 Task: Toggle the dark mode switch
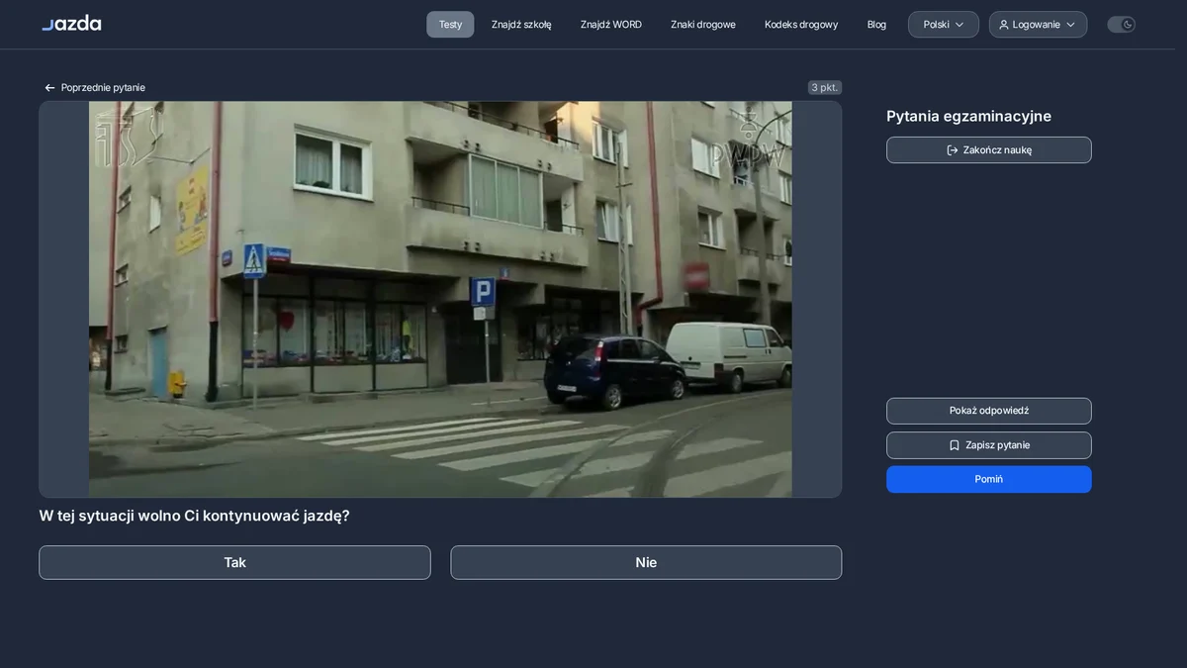pos(1121,25)
